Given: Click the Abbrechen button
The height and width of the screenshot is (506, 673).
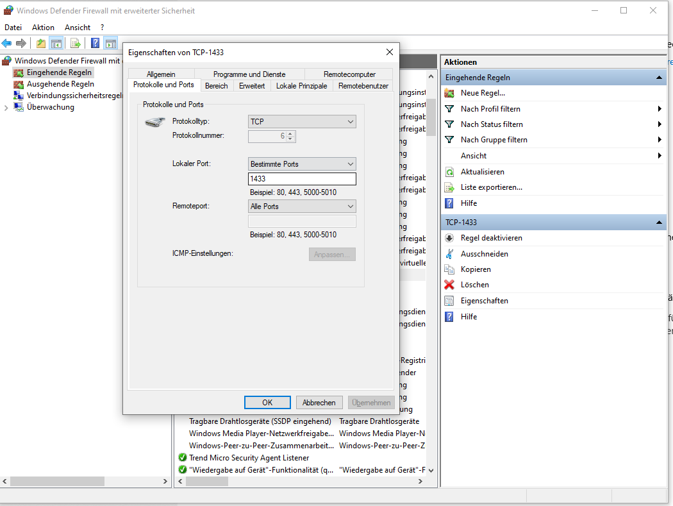Looking at the screenshot, I should [x=319, y=403].
